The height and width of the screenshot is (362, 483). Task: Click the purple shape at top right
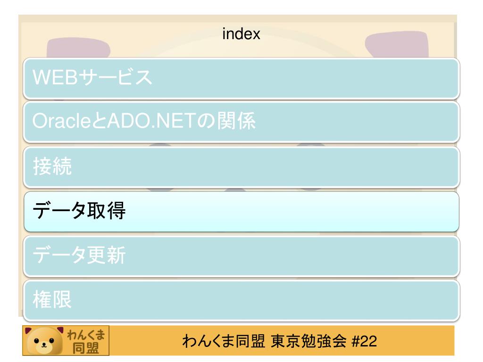point(397,44)
